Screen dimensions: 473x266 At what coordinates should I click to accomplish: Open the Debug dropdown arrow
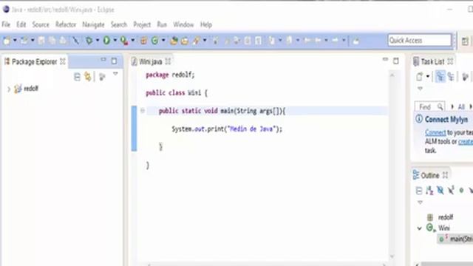pos(97,40)
